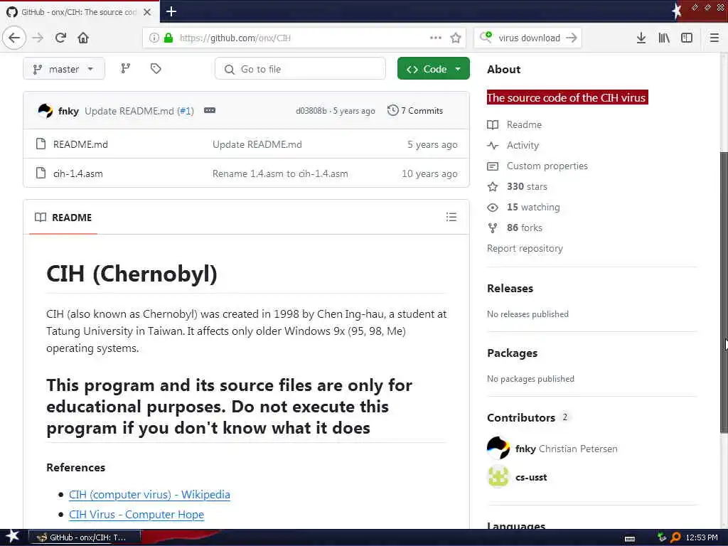Show site information via the info icon
728x546 pixels.
pyautogui.click(x=154, y=38)
